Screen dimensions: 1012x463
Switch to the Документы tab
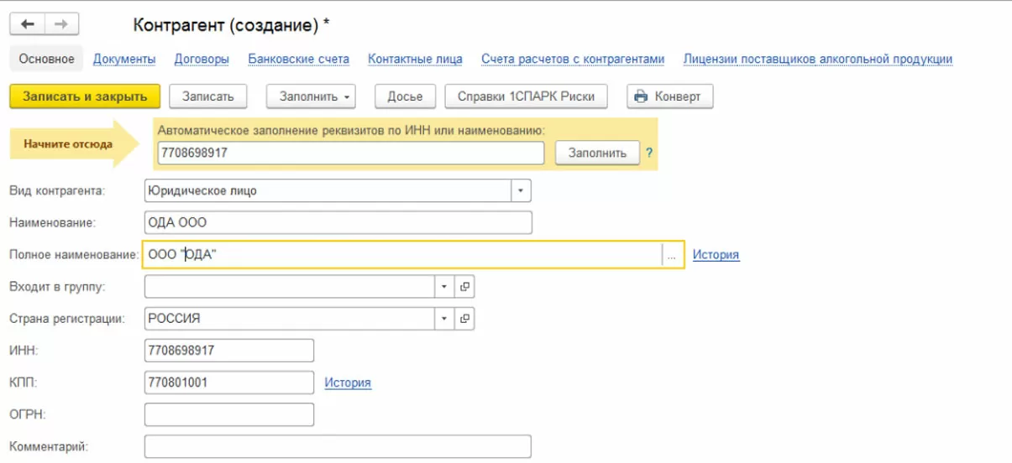pyautogui.click(x=124, y=59)
